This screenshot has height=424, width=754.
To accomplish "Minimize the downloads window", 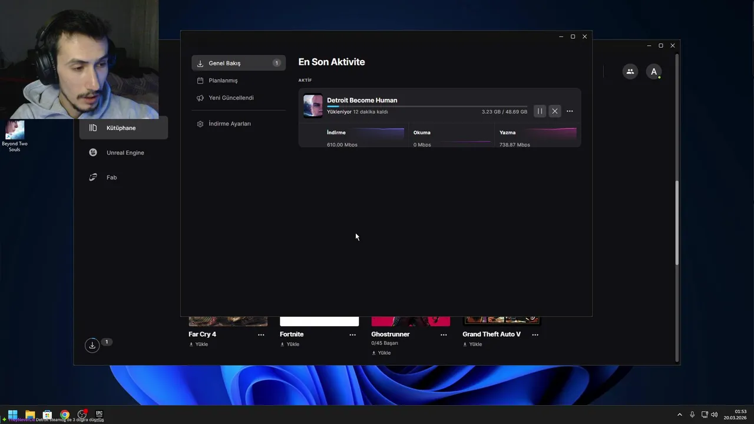I will pos(561,37).
